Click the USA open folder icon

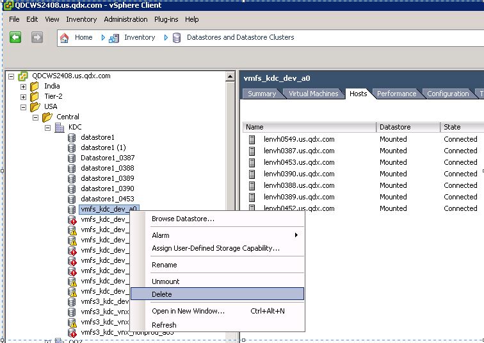(x=35, y=107)
